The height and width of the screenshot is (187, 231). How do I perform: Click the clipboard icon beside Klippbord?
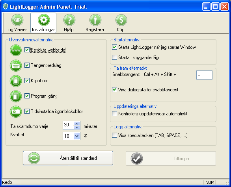pos(16,81)
